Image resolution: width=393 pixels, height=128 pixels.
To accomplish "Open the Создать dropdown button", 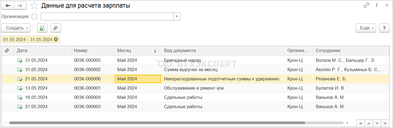I will coord(16,28).
